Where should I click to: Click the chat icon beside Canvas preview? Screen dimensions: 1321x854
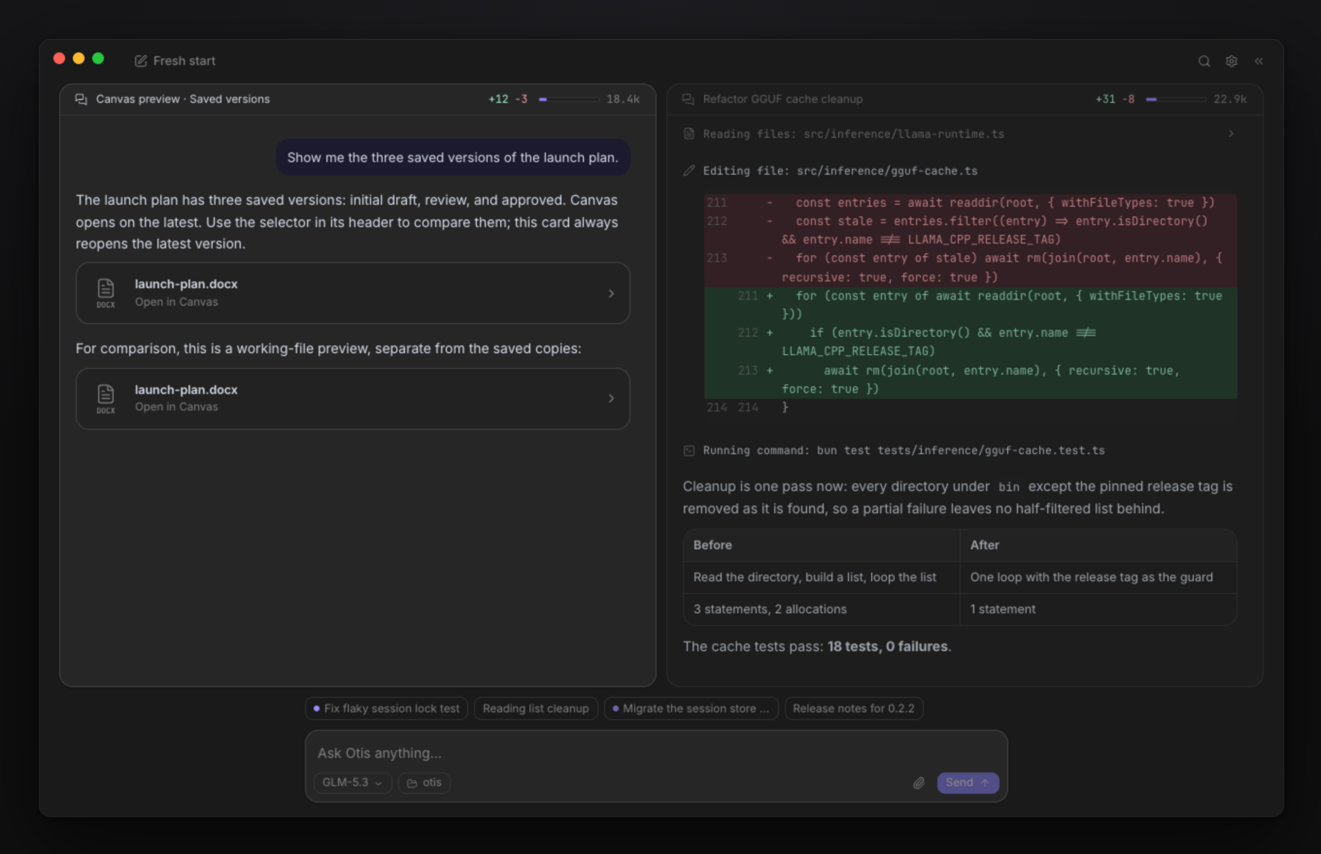pyautogui.click(x=81, y=99)
